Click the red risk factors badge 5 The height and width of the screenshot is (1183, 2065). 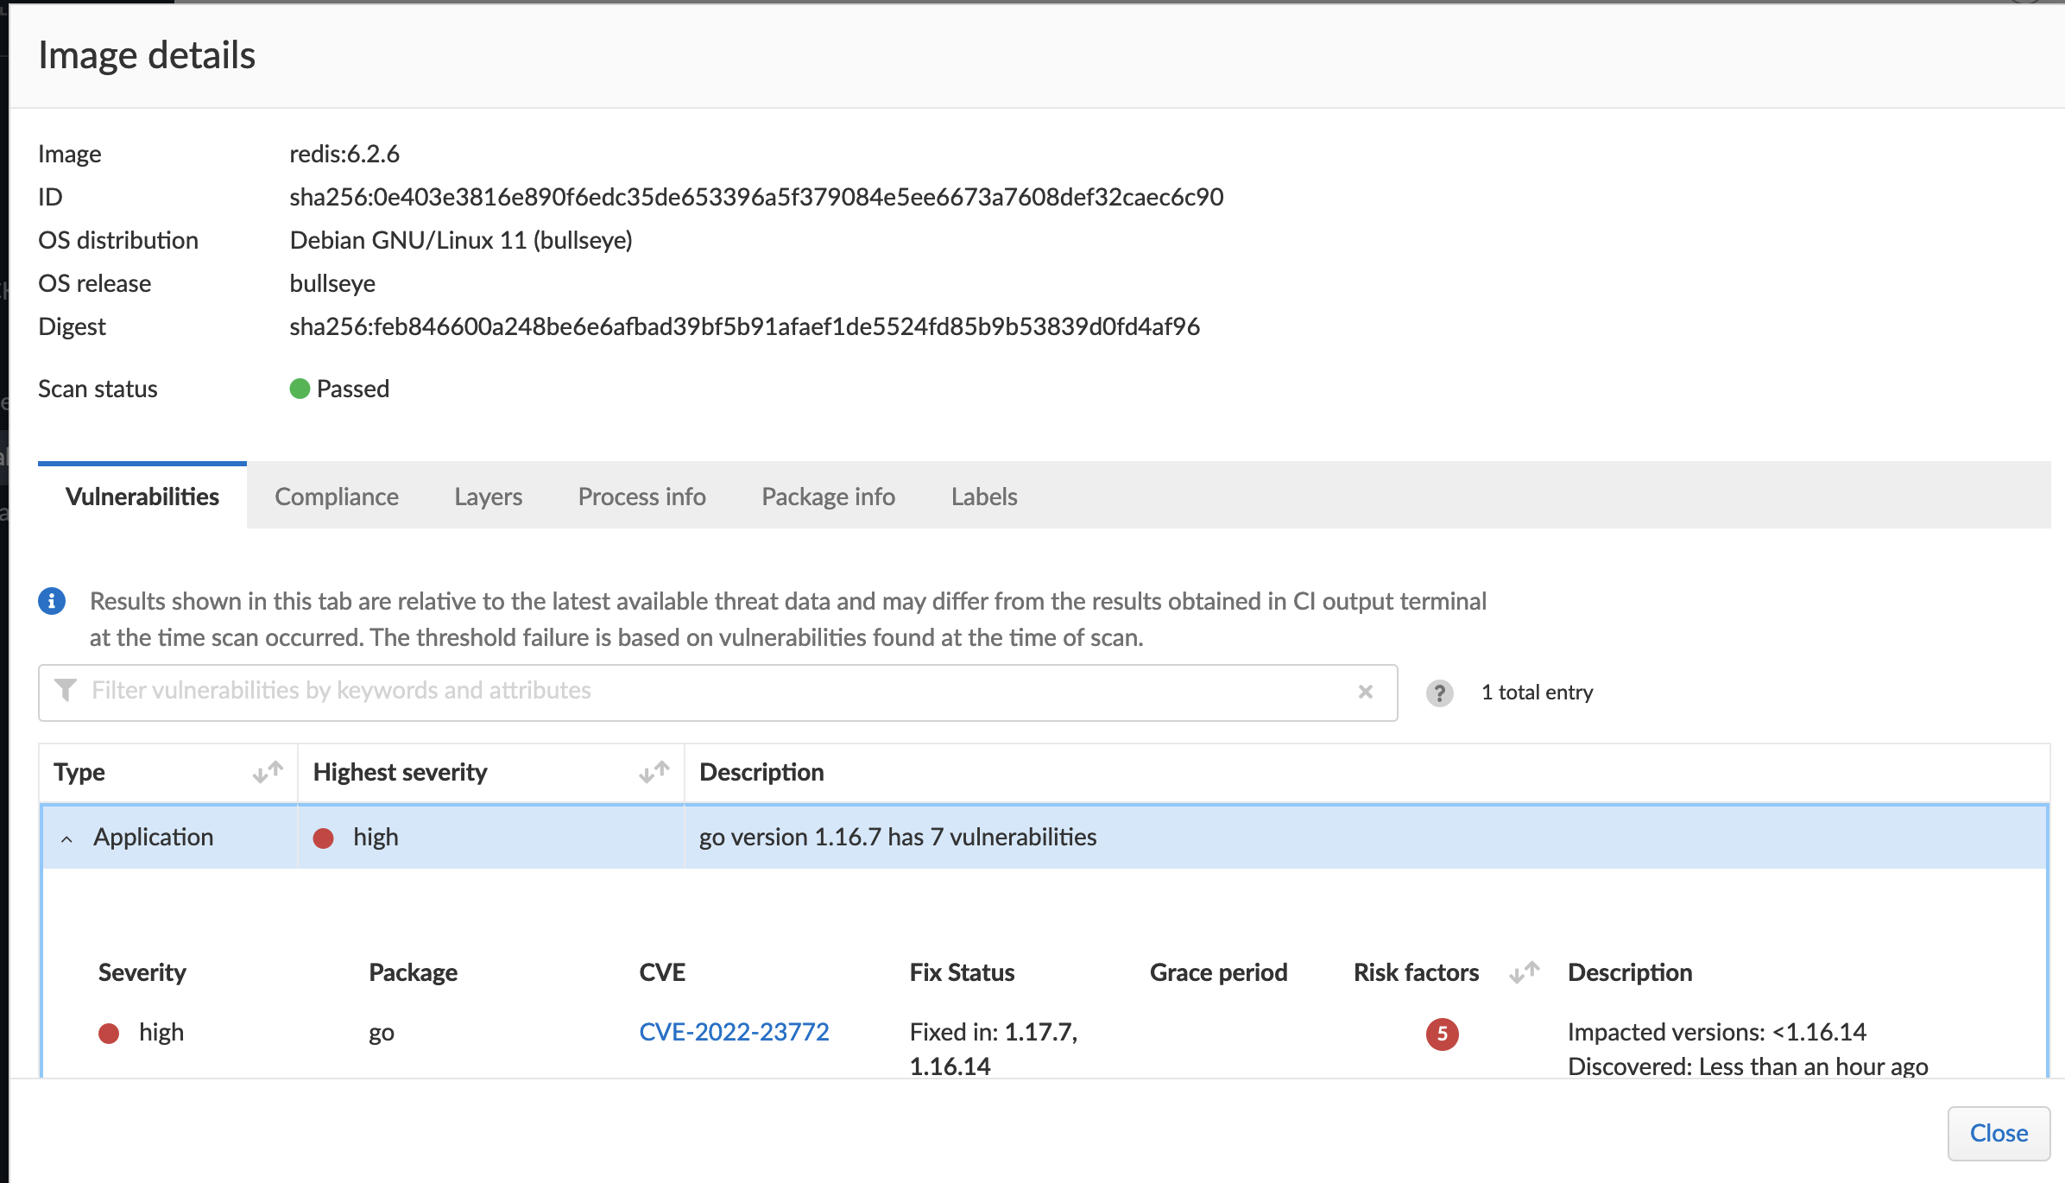[x=1442, y=1034]
